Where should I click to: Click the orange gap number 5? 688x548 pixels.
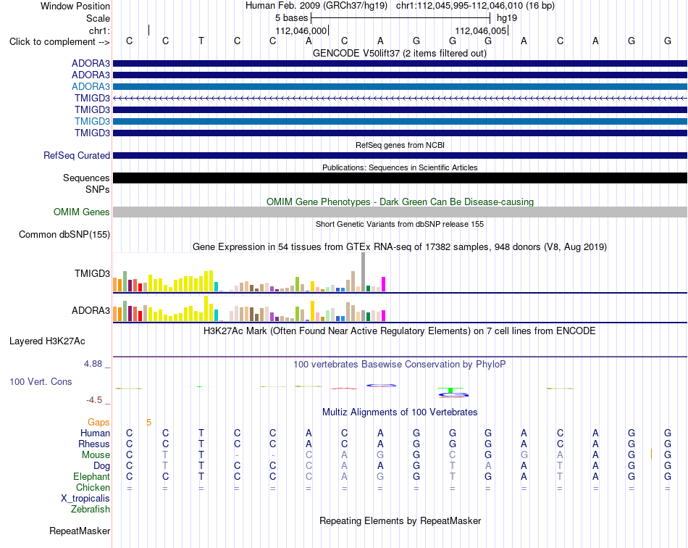point(148,423)
